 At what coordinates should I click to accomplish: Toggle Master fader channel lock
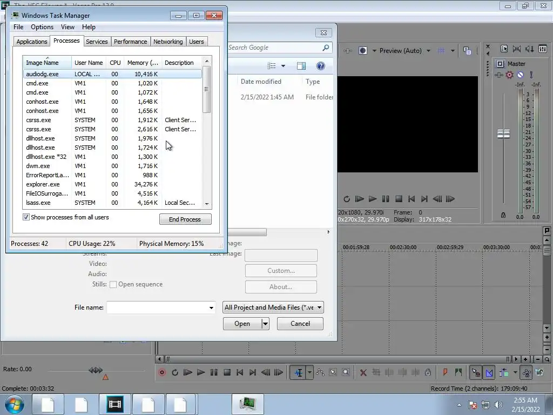pos(503,215)
